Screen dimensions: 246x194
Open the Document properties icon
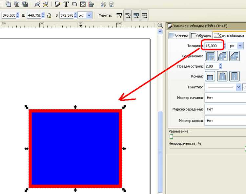click(112, 4)
